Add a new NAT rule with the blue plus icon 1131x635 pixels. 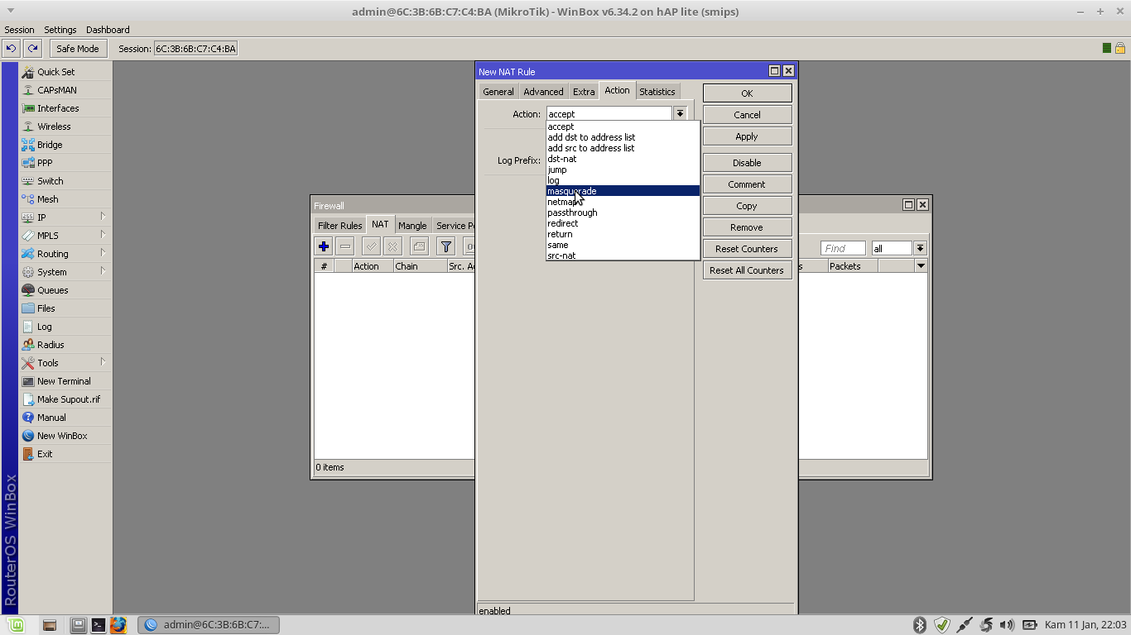coord(323,246)
